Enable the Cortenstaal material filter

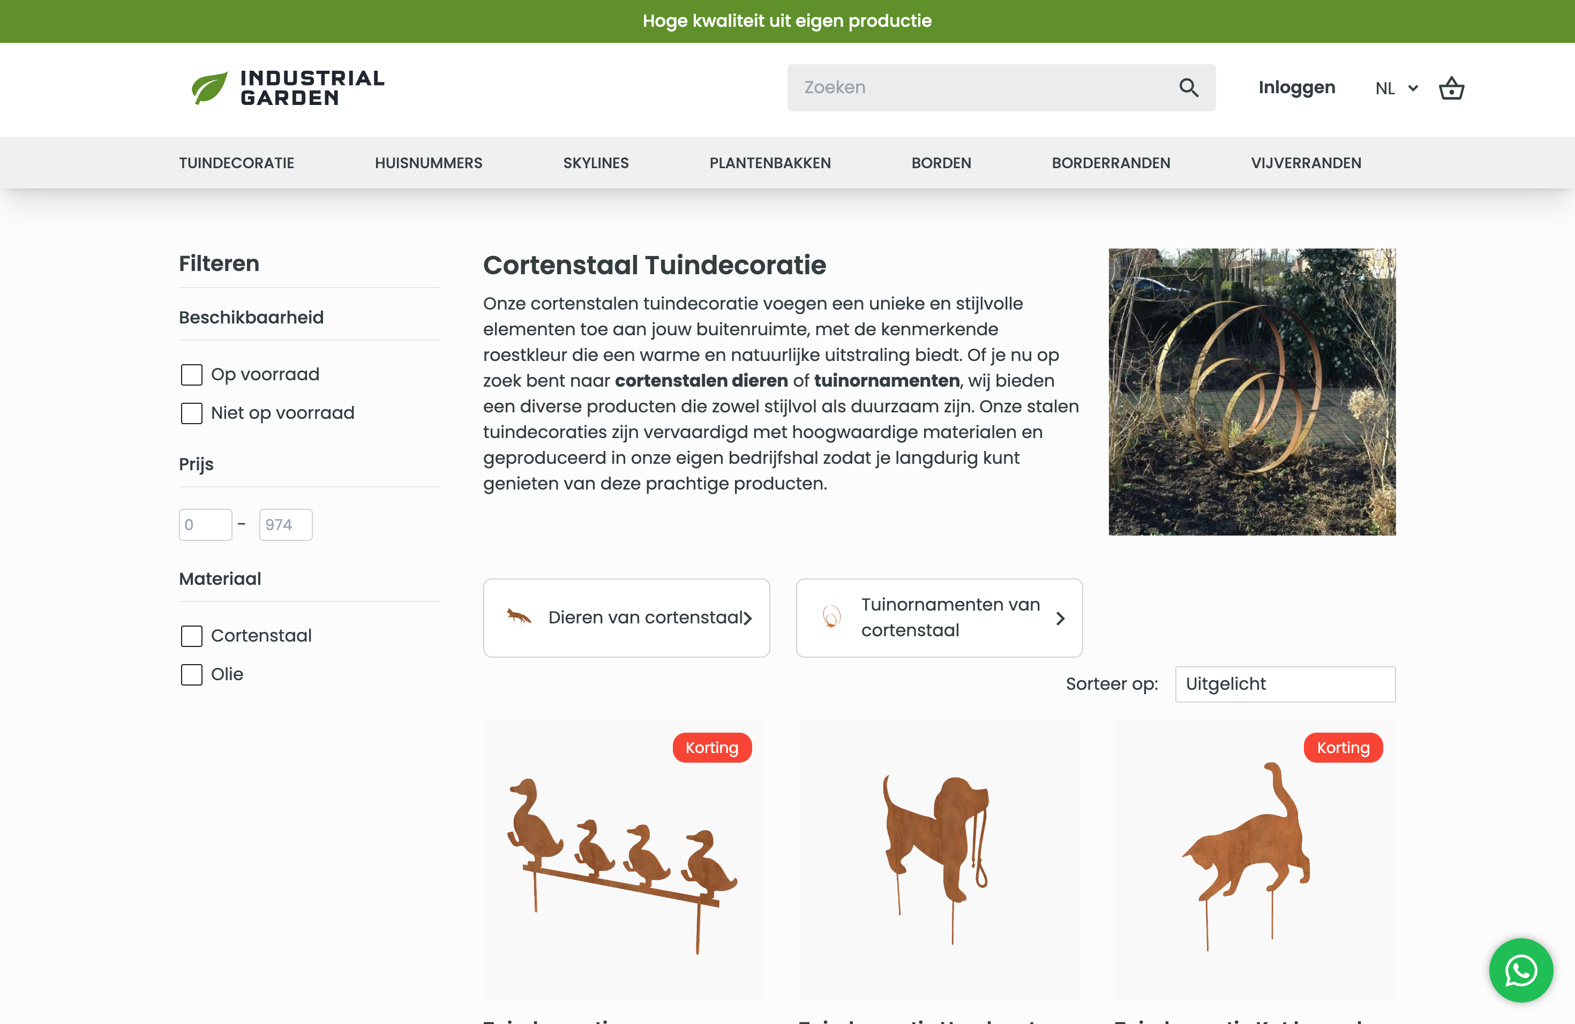click(x=191, y=636)
